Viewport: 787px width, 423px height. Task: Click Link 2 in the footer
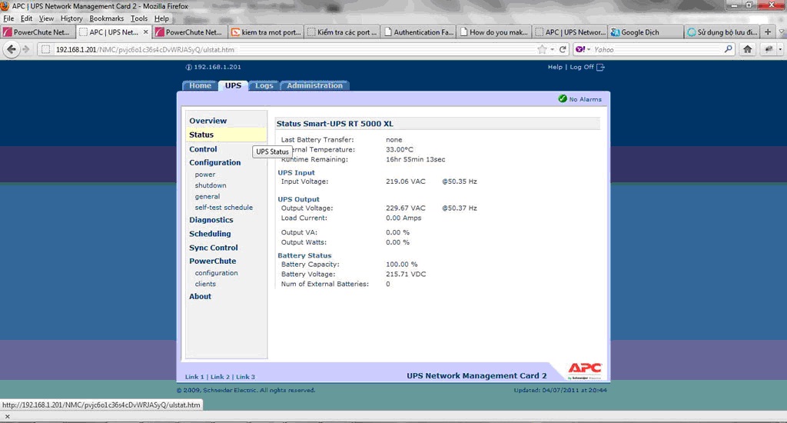220,377
